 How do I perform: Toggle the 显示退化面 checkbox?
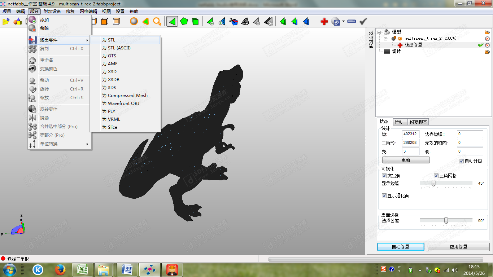click(384, 195)
